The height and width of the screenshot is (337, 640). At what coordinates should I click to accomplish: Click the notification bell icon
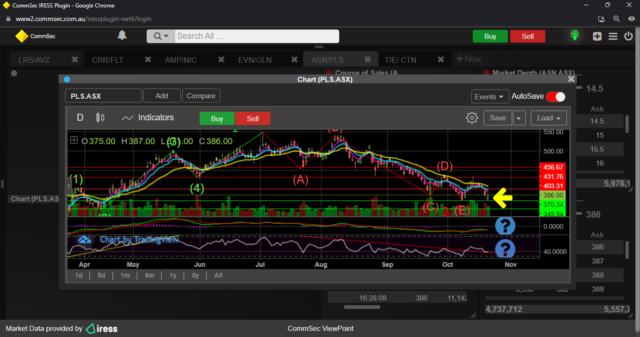point(122,36)
